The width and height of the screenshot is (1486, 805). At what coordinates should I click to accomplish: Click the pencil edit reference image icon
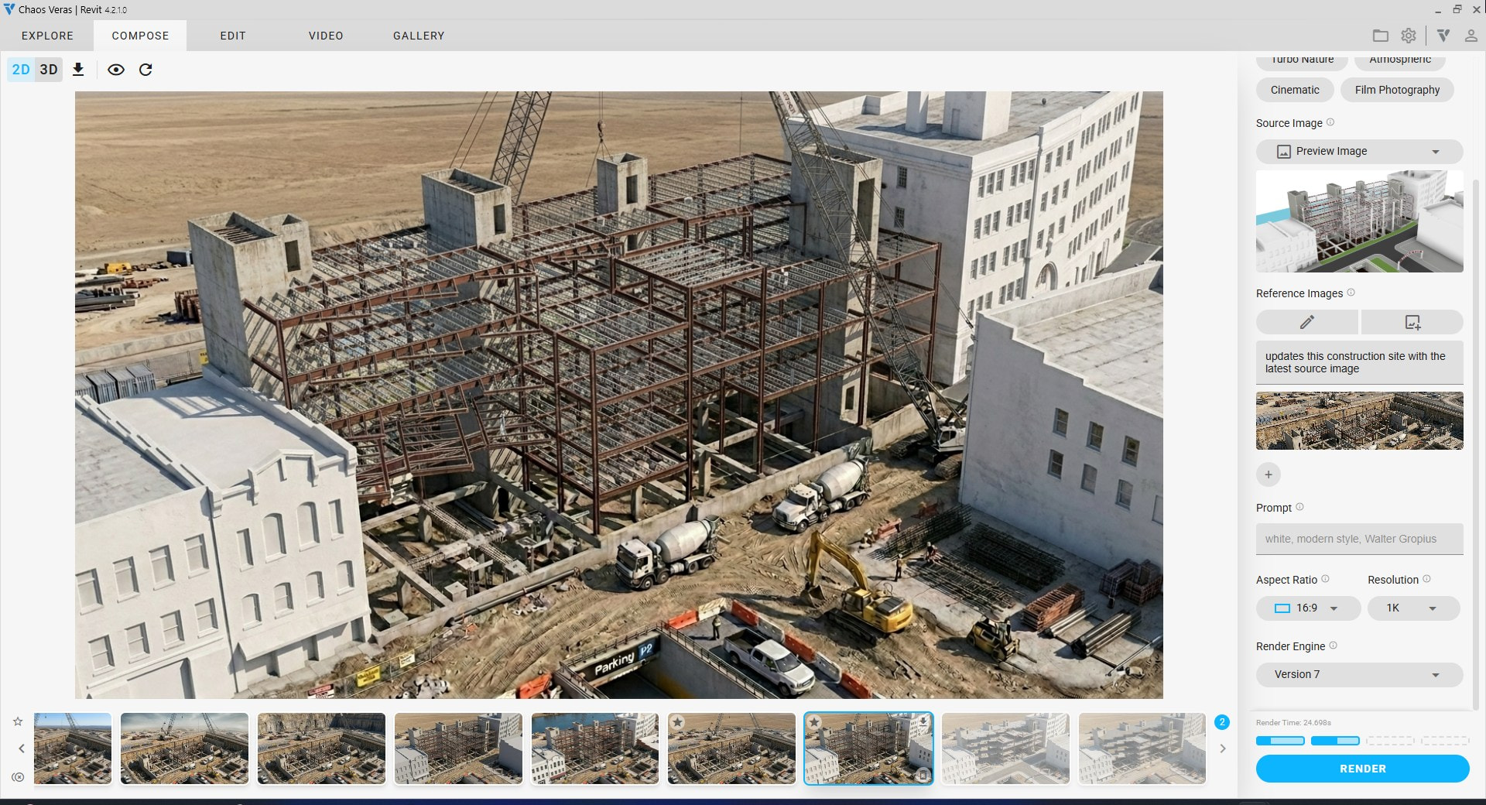1306,322
